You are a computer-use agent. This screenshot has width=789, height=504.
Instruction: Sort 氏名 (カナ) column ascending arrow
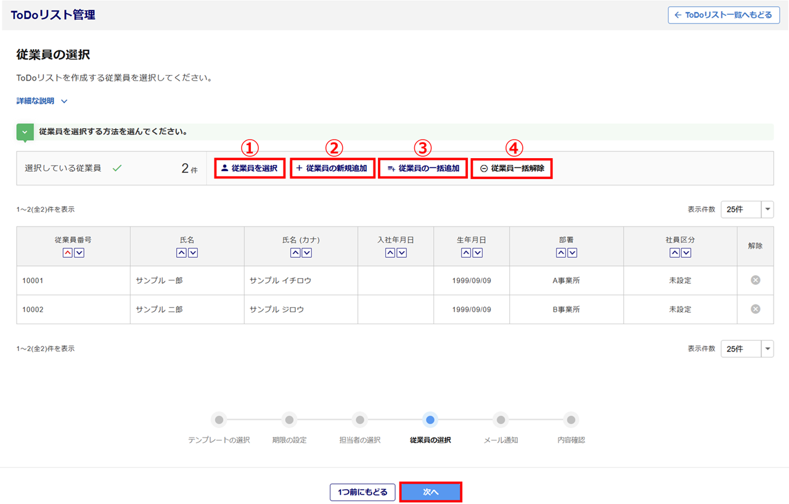[295, 253]
